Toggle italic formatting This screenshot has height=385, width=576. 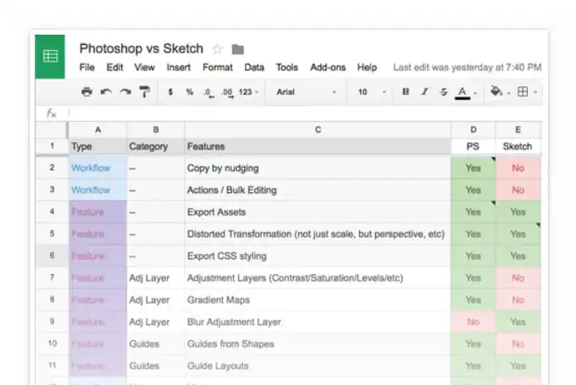[424, 91]
